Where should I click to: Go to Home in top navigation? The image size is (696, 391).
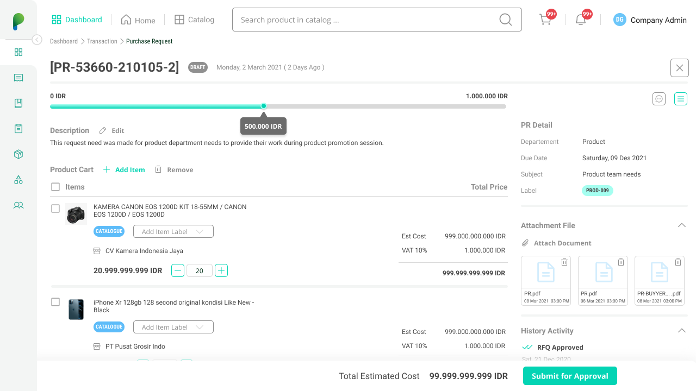point(138,20)
